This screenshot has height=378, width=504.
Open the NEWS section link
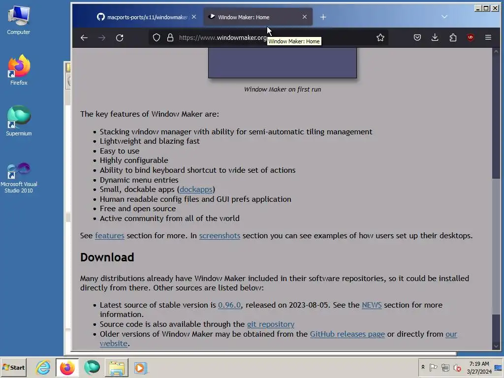(372, 305)
